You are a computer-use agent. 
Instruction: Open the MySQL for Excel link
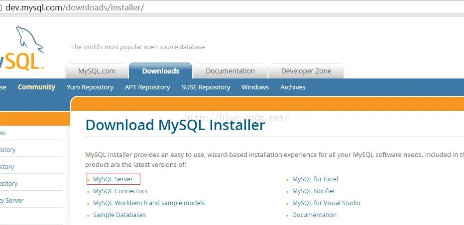click(x=315, y=179)
